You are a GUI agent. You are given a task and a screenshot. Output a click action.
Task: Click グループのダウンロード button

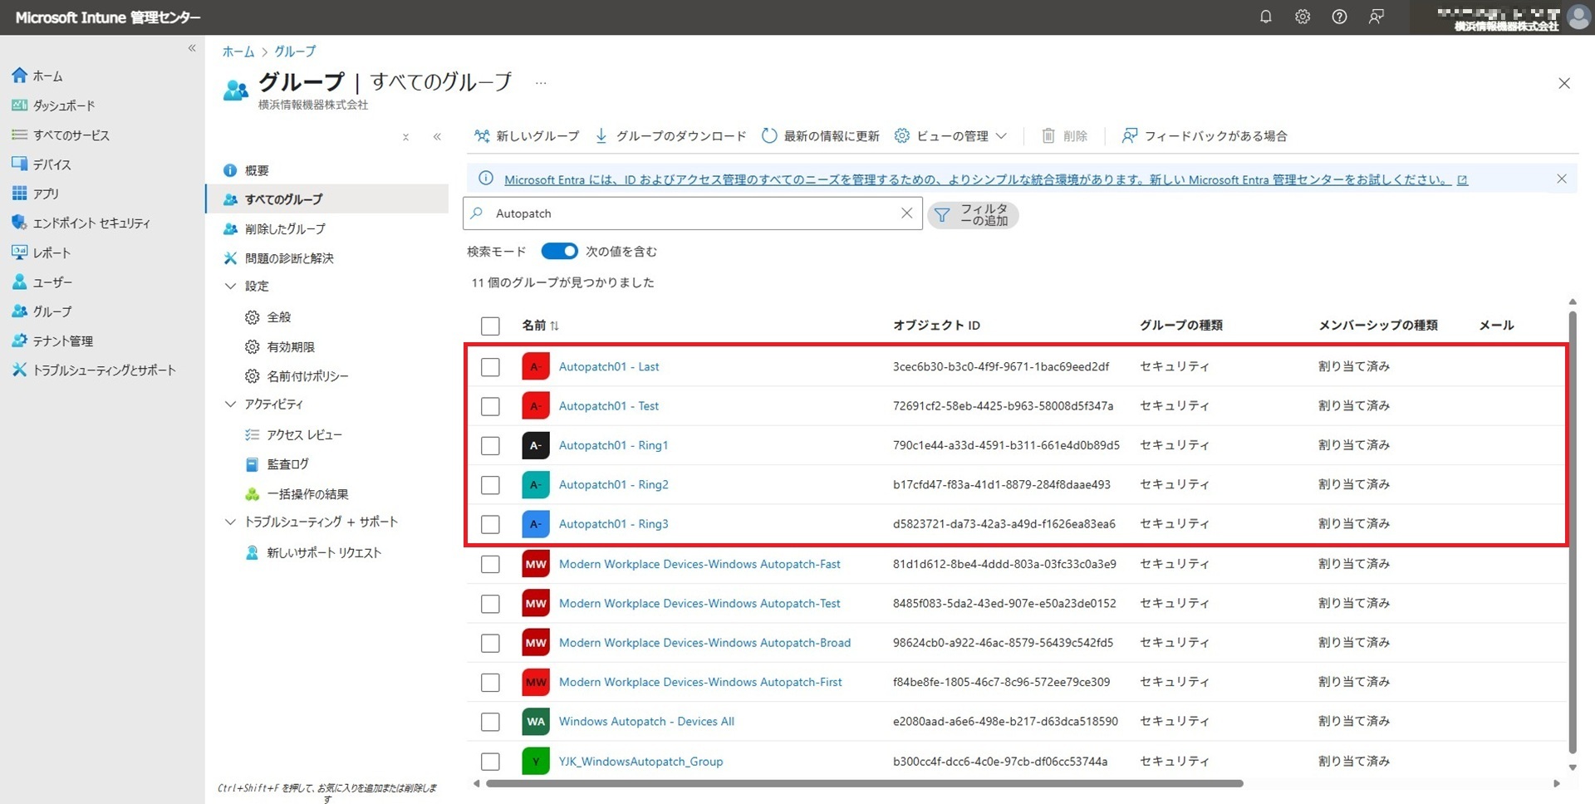point(670,135)
